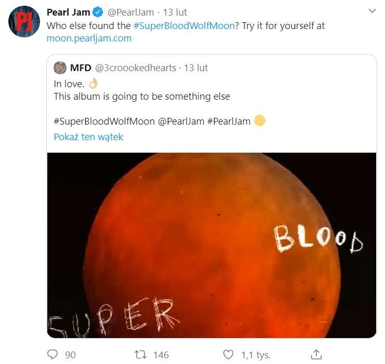The width and height of the screenshot is (385, 364).
Task: Click the Pearl Jam display name
Action: [68, 12]
